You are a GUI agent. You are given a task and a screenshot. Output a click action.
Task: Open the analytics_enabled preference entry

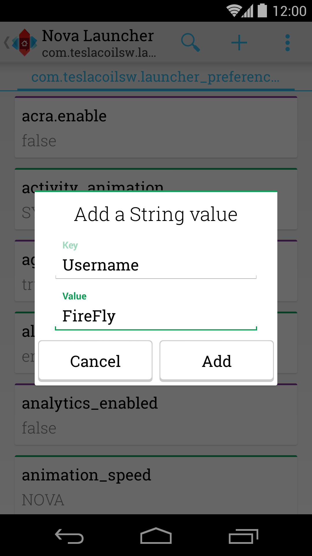click(156, 415)
